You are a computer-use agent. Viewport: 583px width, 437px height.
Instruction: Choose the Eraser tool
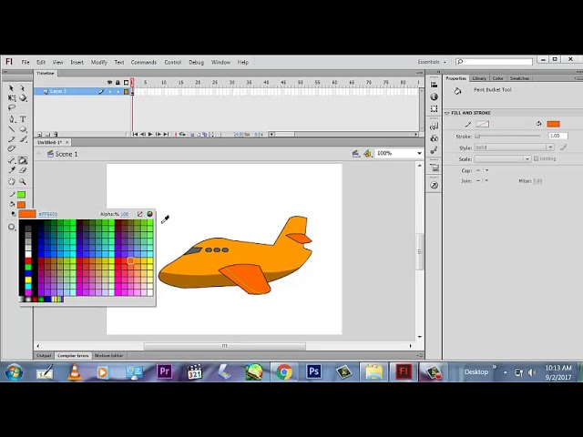(23, 170)
